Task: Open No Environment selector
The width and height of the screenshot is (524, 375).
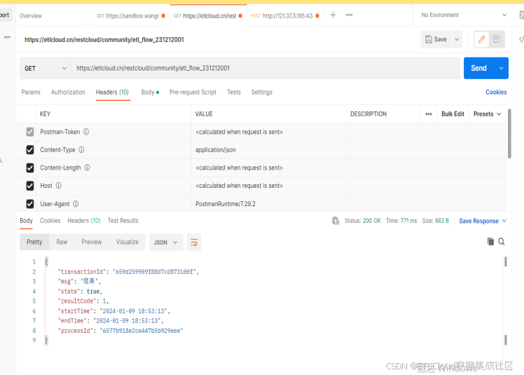Action: tap(464, 15)
